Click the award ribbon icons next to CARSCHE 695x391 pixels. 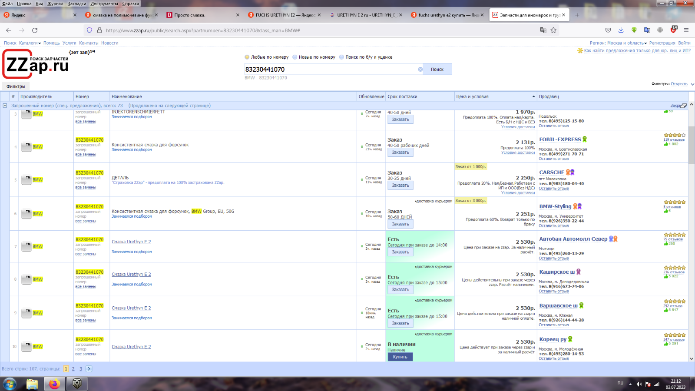pyautogui.click(x=570, y=172)
